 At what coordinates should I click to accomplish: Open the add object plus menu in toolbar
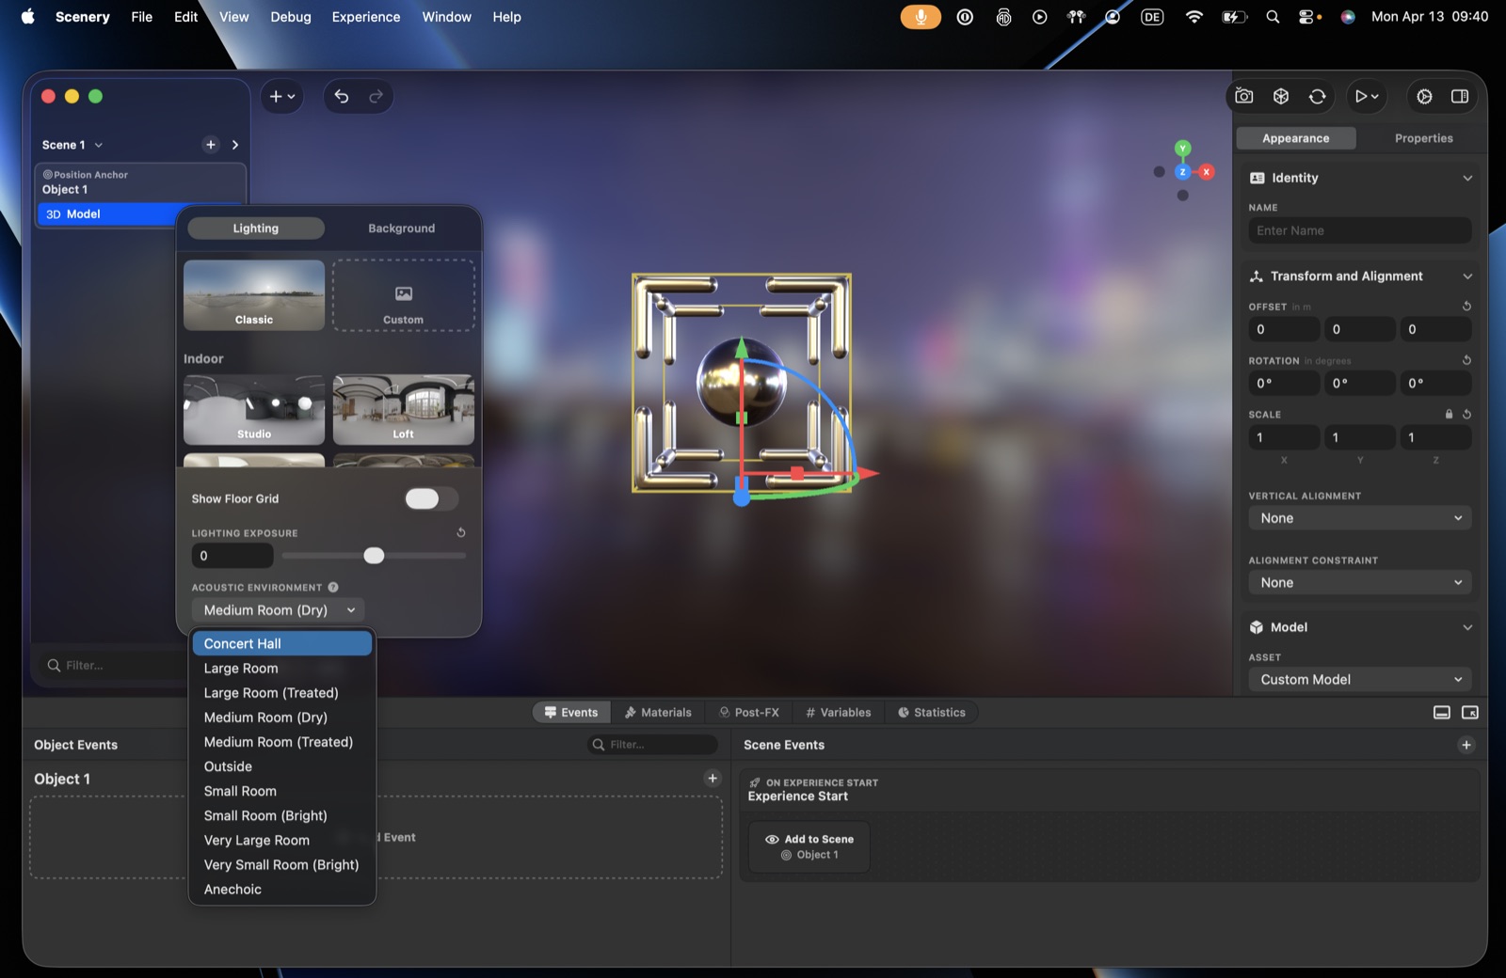[282, 96]
